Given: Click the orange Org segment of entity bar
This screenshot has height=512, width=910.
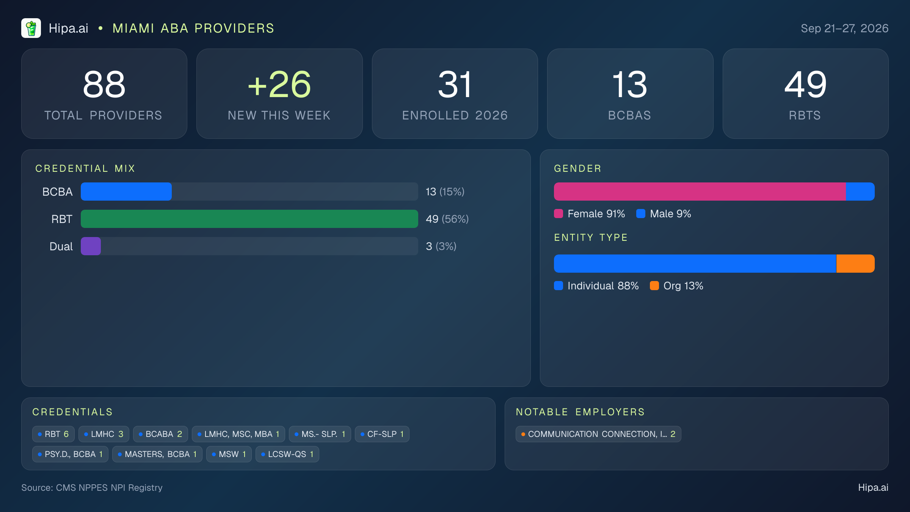Looking at the screenshot, I should pyautogui.click(x=855, y=264).
